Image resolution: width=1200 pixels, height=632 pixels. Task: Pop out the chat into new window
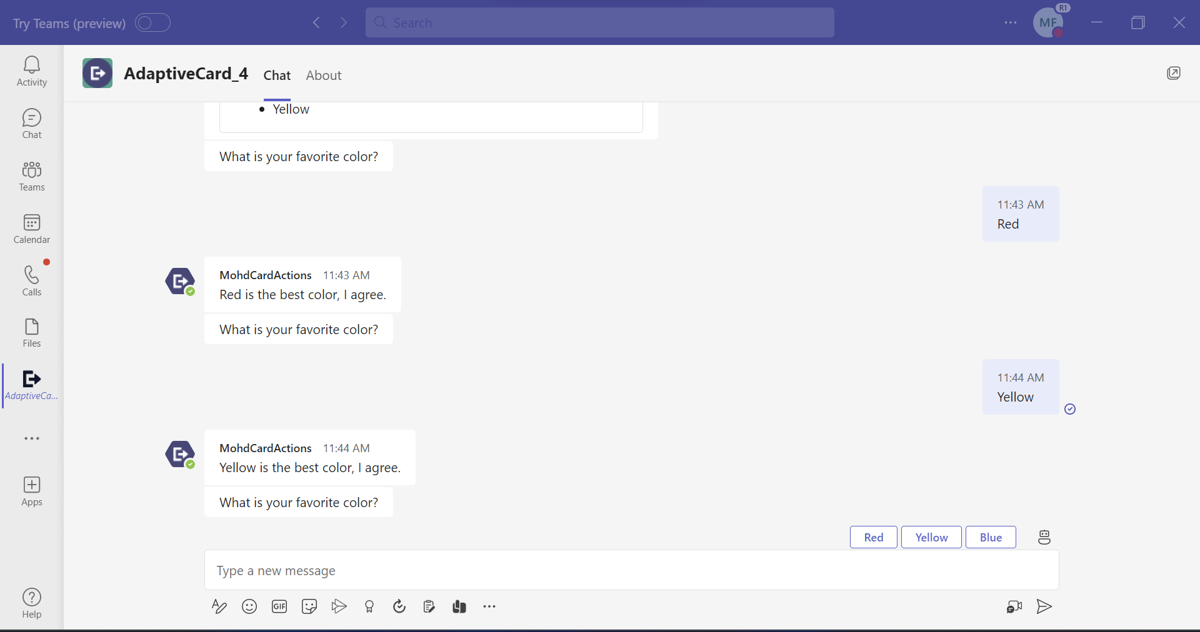point(1174,73)
